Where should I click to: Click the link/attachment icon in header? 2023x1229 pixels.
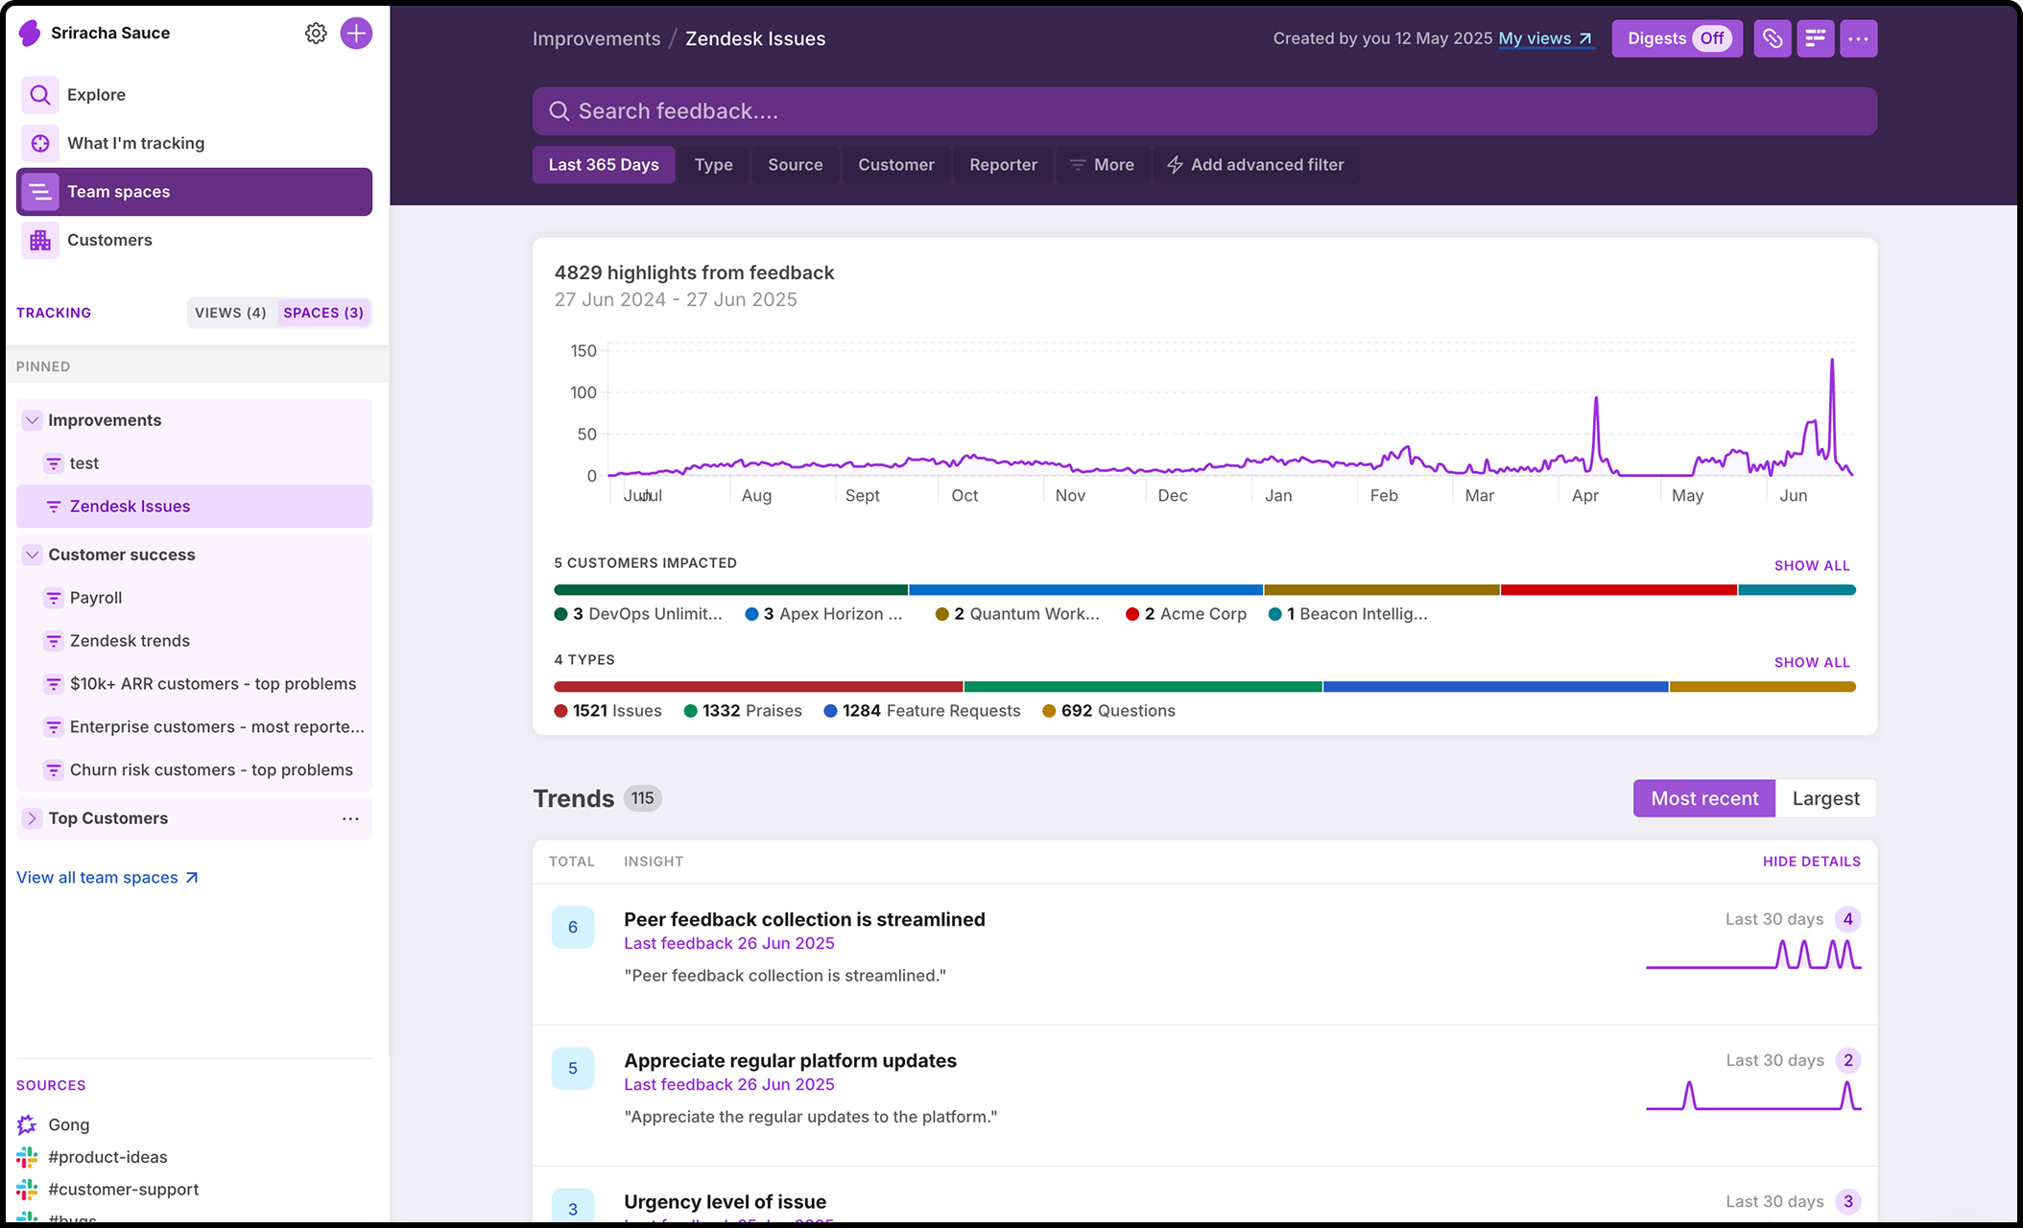(x=1772, y=39)
